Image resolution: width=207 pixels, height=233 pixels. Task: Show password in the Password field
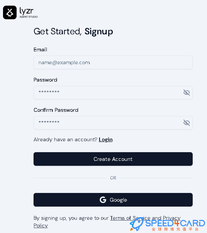pos(187,93)
